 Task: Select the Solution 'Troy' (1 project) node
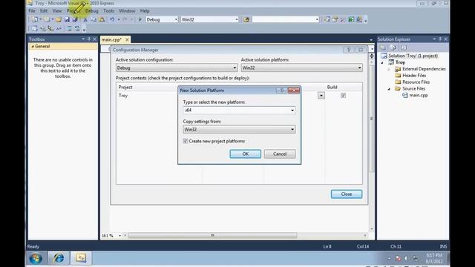coord(413,56)
